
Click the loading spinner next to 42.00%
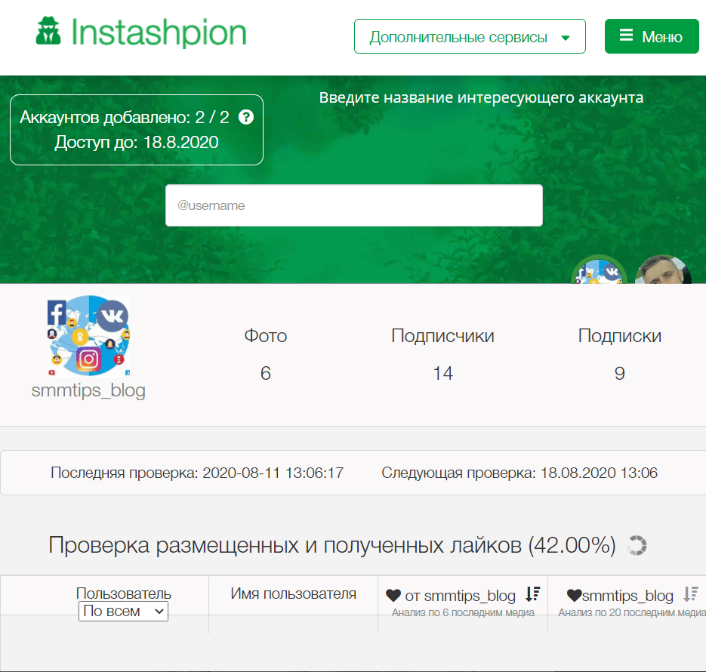tap(637, 545)
